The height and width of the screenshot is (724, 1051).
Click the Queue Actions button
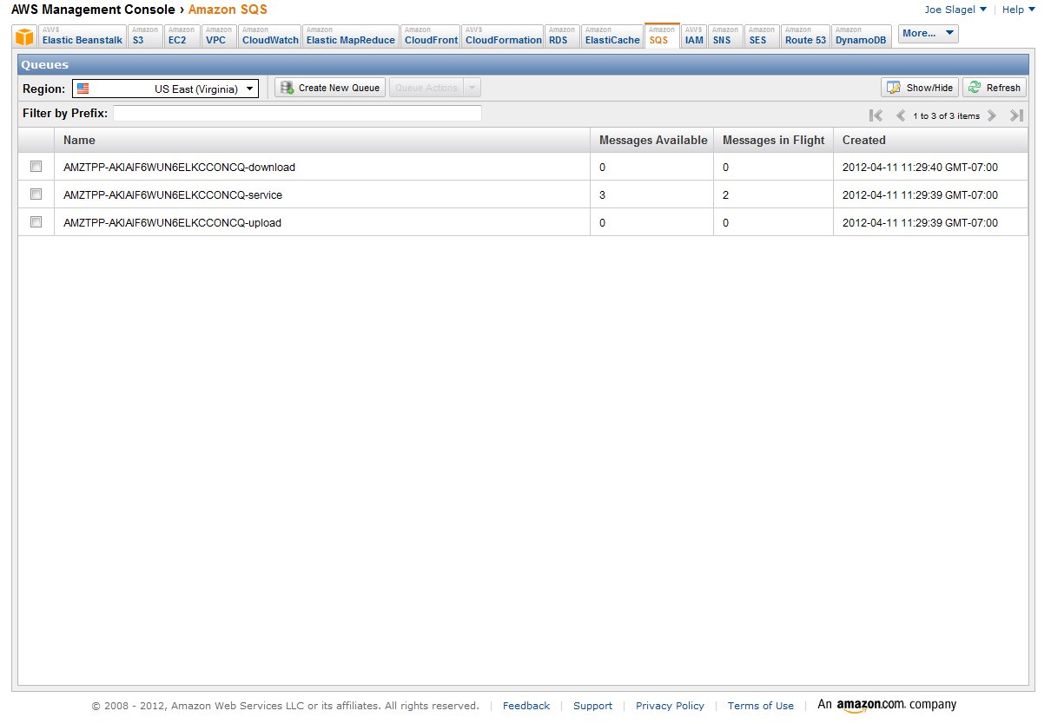(426, 88)
